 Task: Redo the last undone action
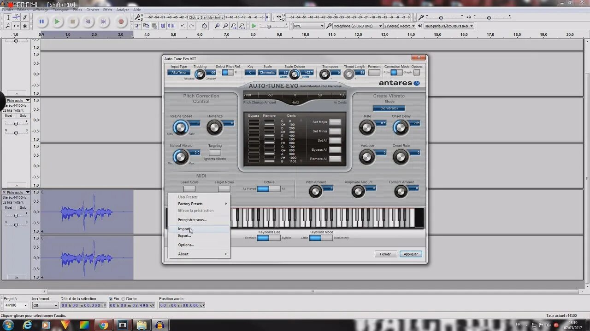click(191, 26)
